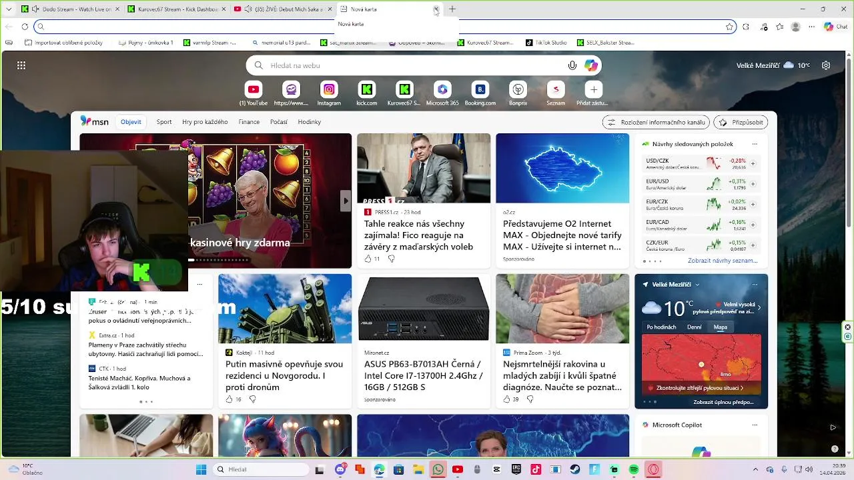The height and width of the screenshot is (480, 854).
Task: Add EUR/USD to the watchlist
Action: (x=753, y=184)
